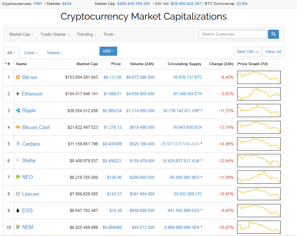The image size is (297, 236).
Task: Expand the Trending dropdown menu
Action: pyautogui.click(x=86, y=34)
